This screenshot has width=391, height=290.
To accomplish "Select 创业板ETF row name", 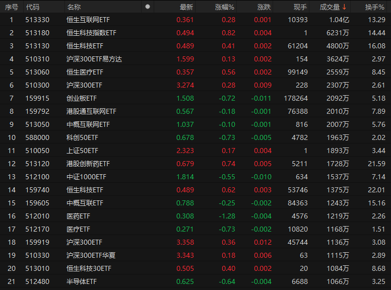I will tap(82, 98).
